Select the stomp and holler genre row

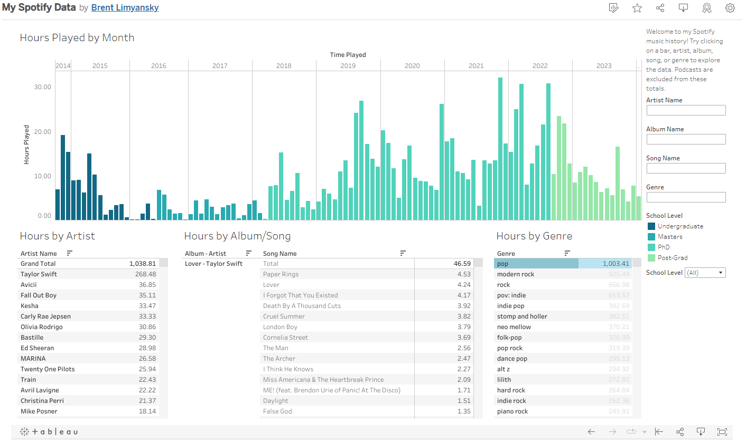pyautogui.click(x=563, y=316)
